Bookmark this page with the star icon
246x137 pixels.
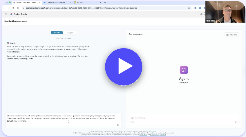(x=189, y=8)
